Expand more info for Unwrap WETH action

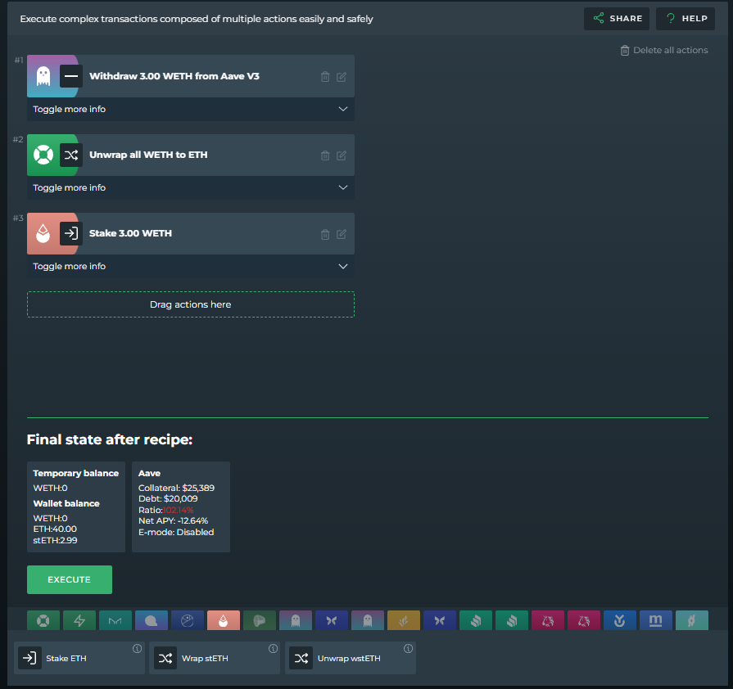point(190,187)
